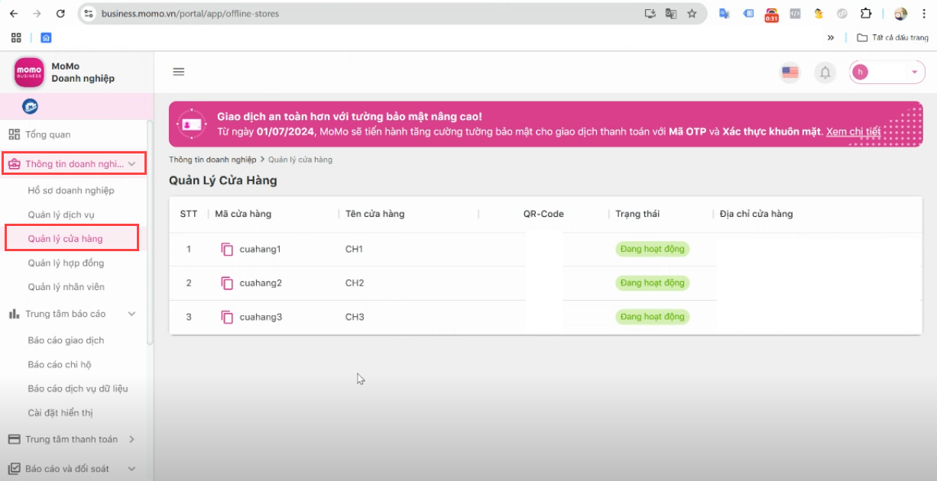Open Cài đặt hiển thị settings
Viewport: 937px width, 481px height.
[x=60, y=413]
